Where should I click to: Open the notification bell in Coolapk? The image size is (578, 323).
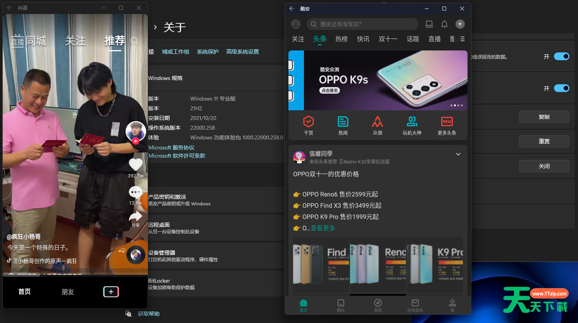coord(444,24)
